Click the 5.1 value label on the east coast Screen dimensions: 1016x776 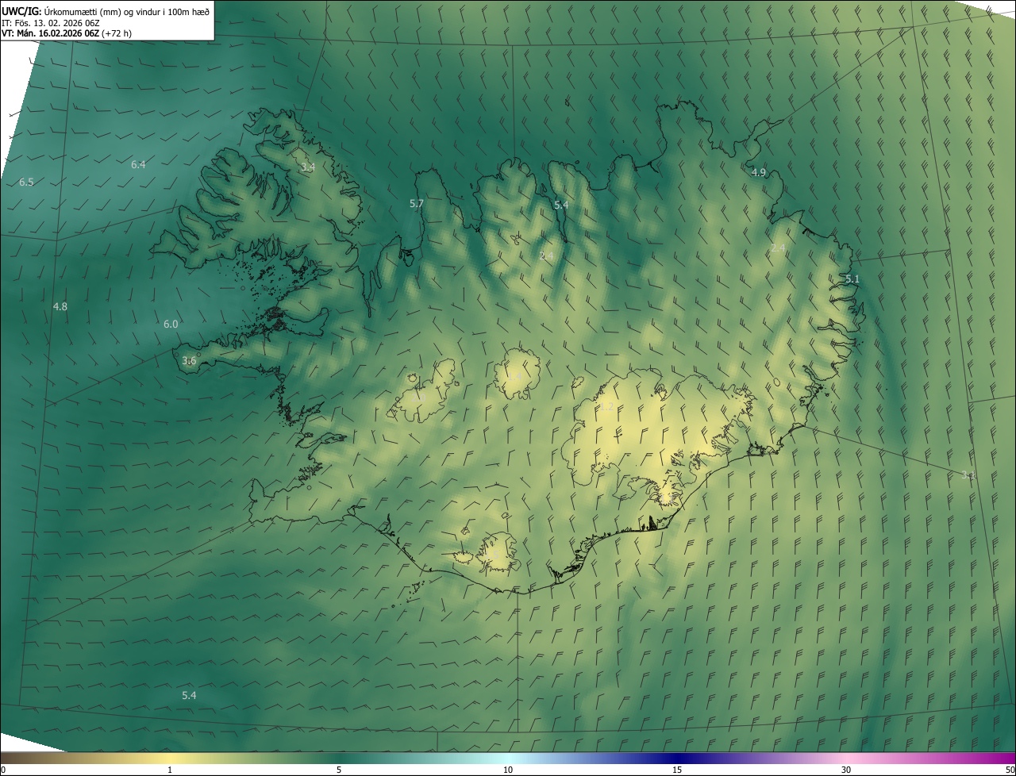click(x=852, y=279)
